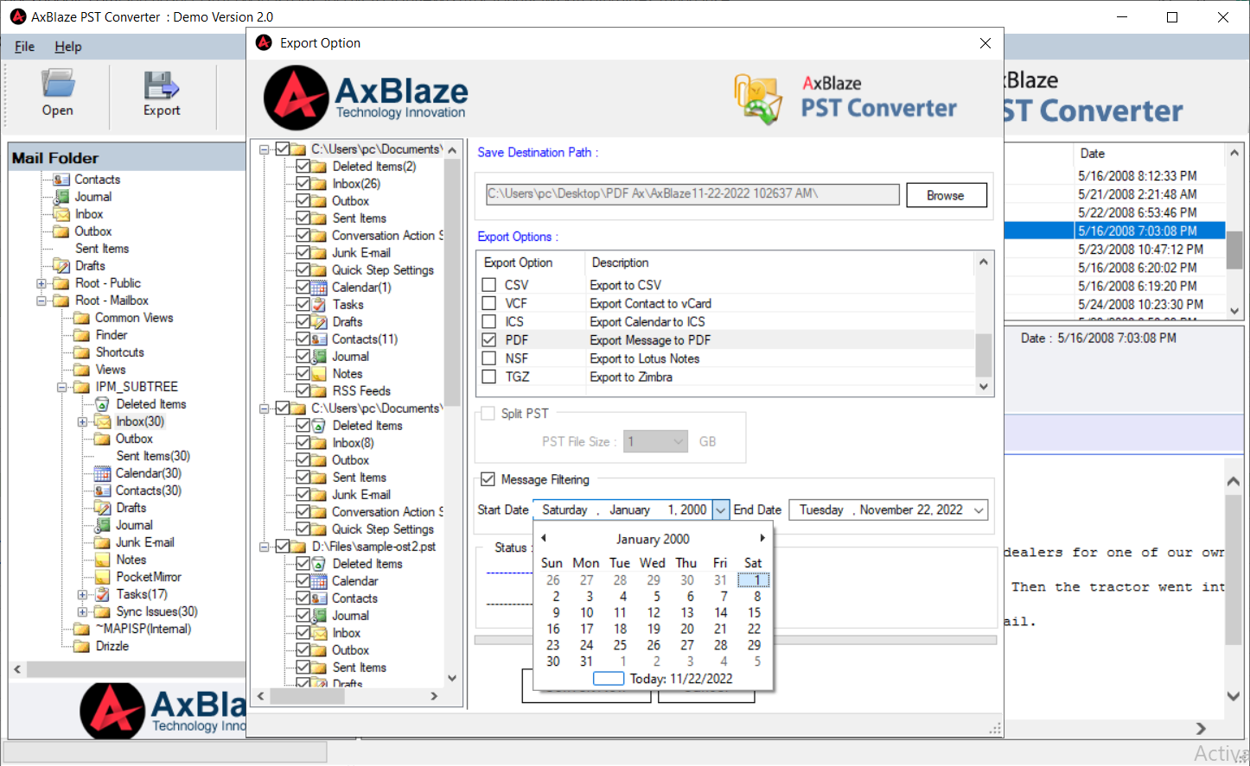Select day 15 in January 2000 calendar
The width and height of the screenshot is (1250, 766).
755,612
